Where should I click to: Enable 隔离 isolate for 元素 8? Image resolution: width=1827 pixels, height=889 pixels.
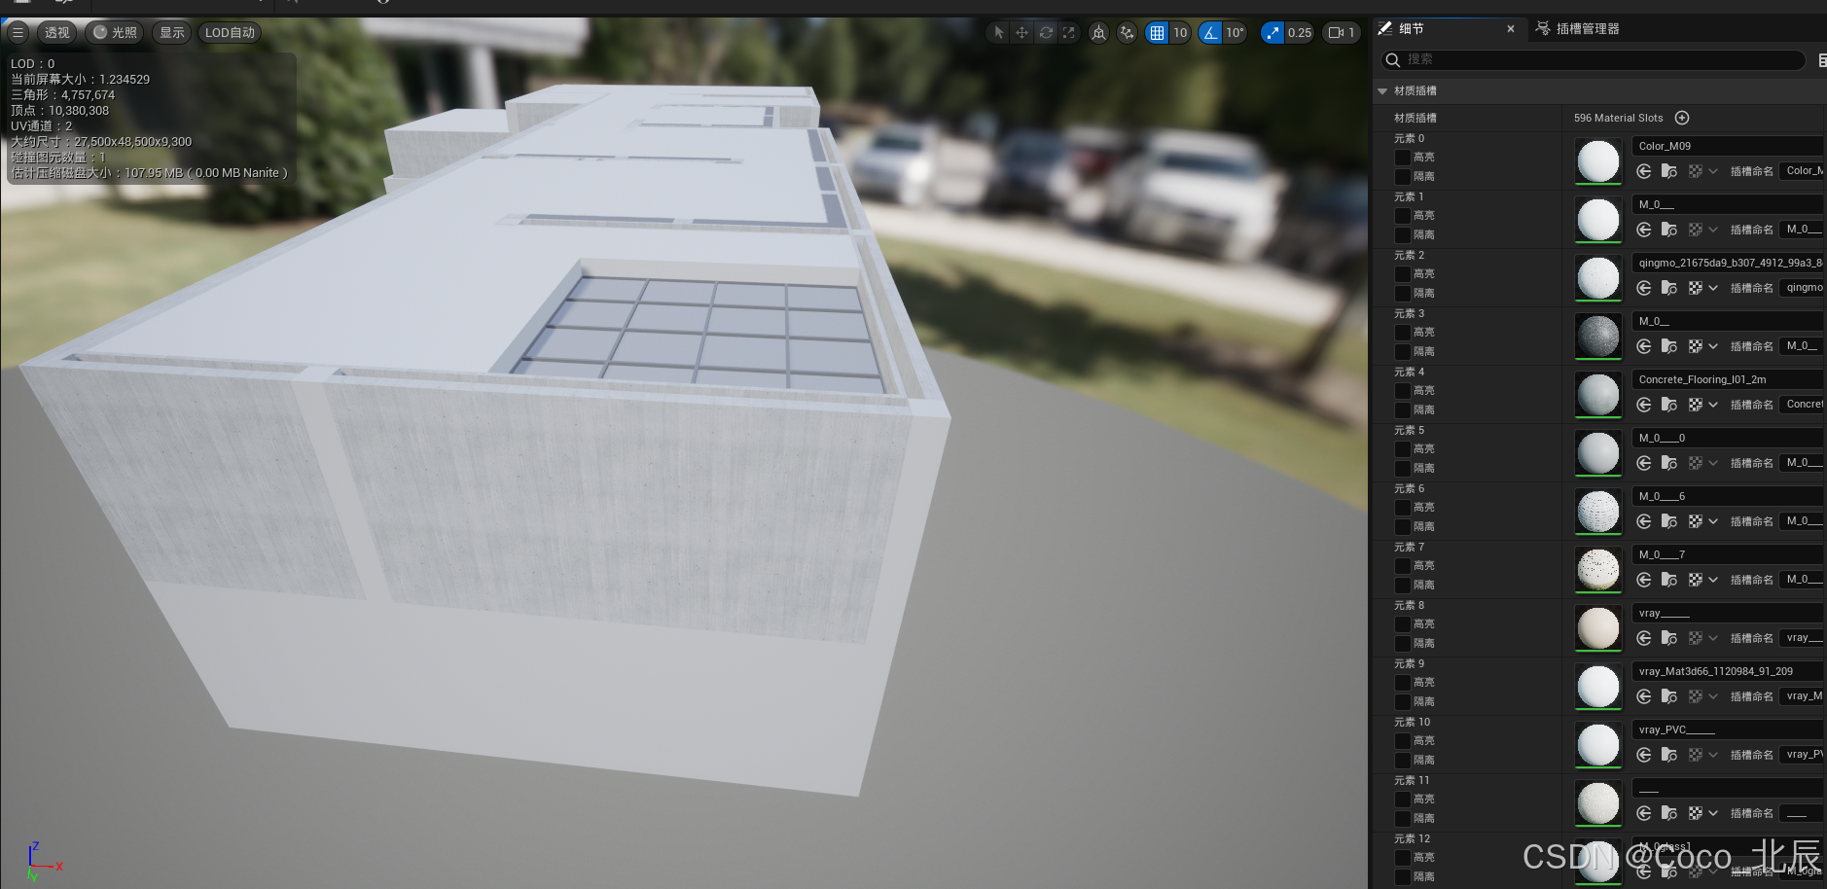point(1403,643)
